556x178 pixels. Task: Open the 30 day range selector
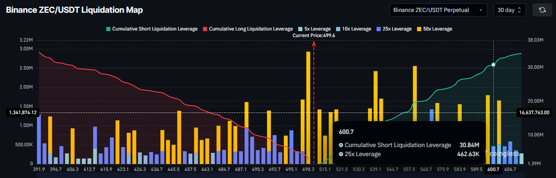(x=509, y=10)
